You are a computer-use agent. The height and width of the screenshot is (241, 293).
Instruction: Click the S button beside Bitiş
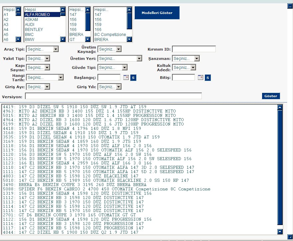208,78
